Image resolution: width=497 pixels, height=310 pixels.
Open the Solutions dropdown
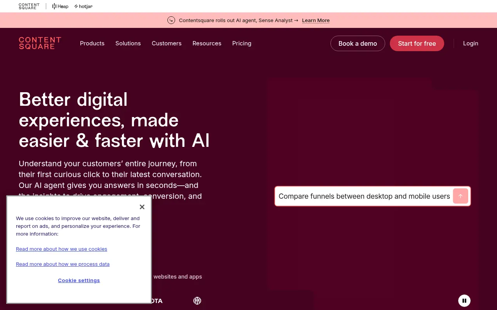point(128,43)
